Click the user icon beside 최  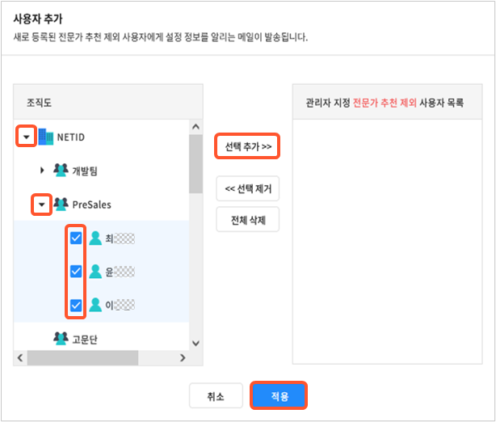(96, 238)
